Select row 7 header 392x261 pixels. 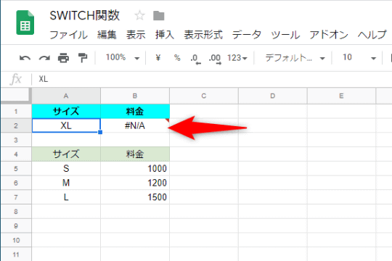click(x=16, y=197)
